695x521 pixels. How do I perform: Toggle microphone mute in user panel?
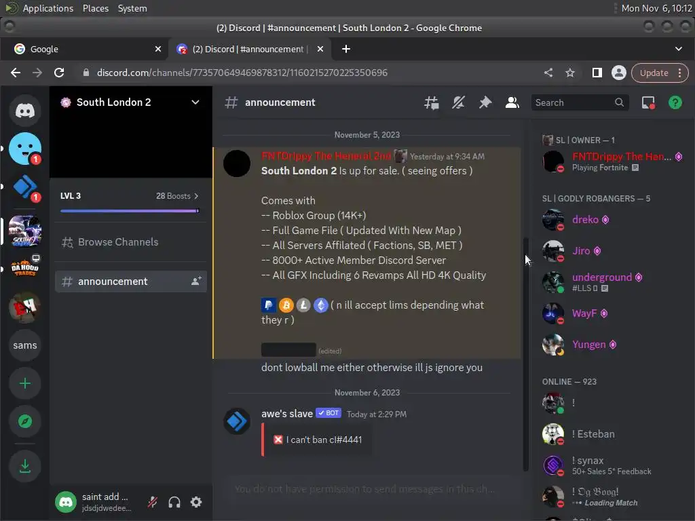click(153, 502)
